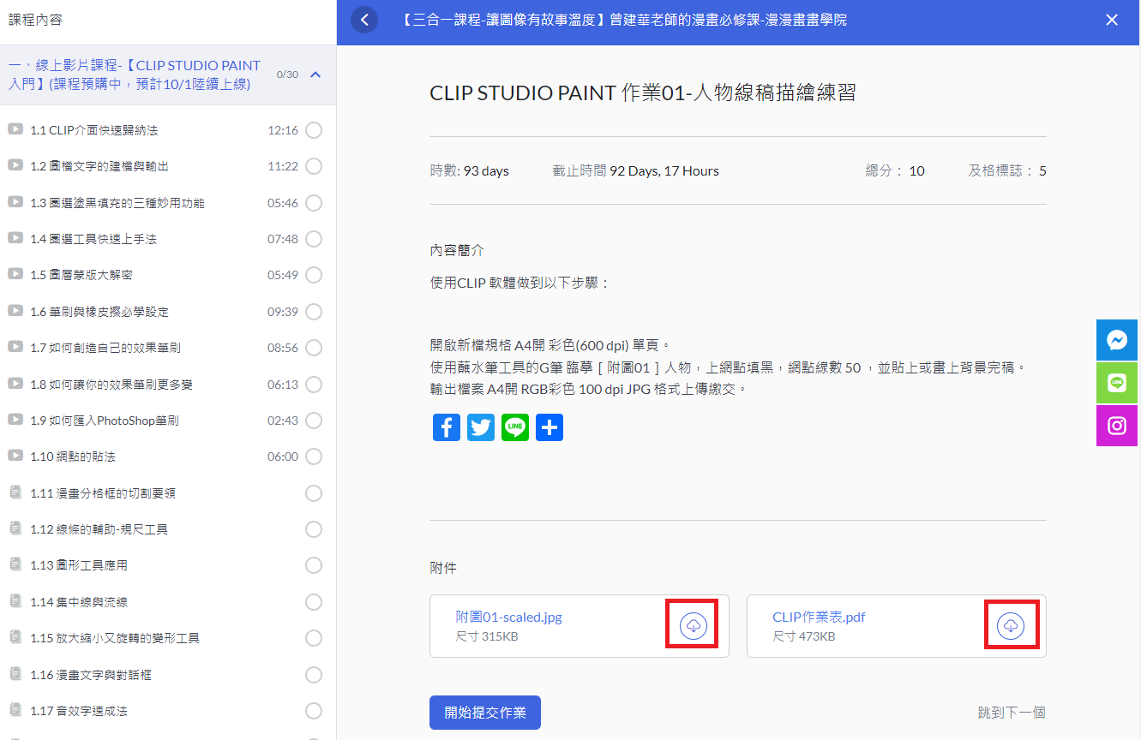Click the 總分 10 score text
Image resolution: width=1141 pixels, height=740 pixels.
[x=895, y=170]
